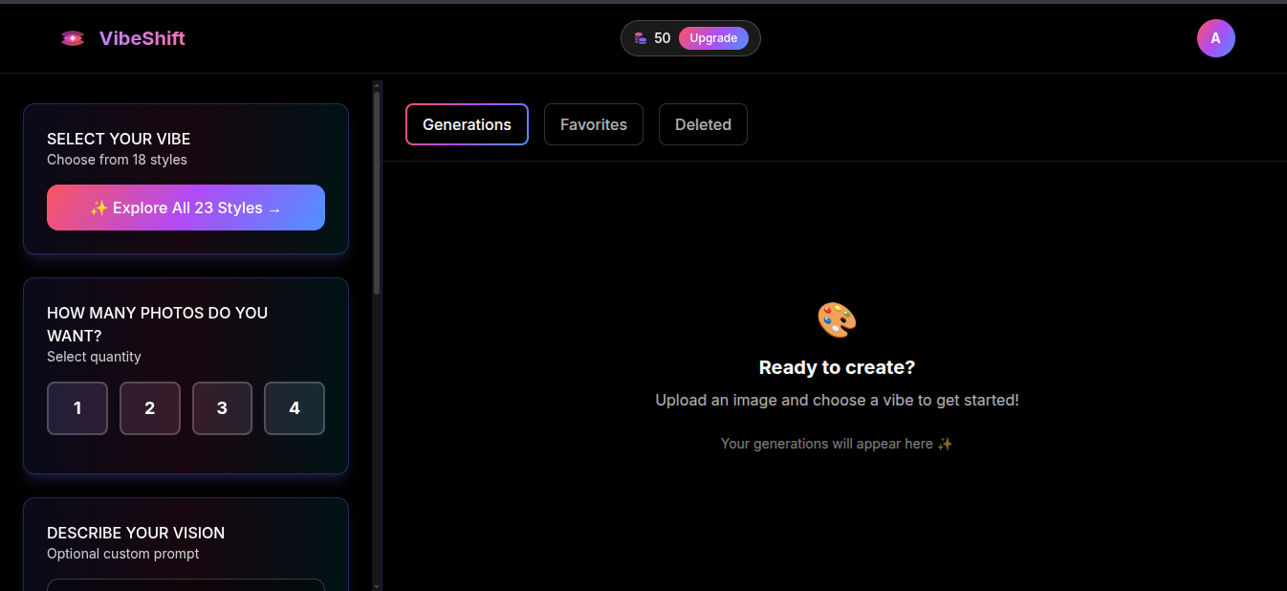Click the 'Ready to create?' heading
The width and height of the screenshot is (1287, 591).
click(837, 367)
